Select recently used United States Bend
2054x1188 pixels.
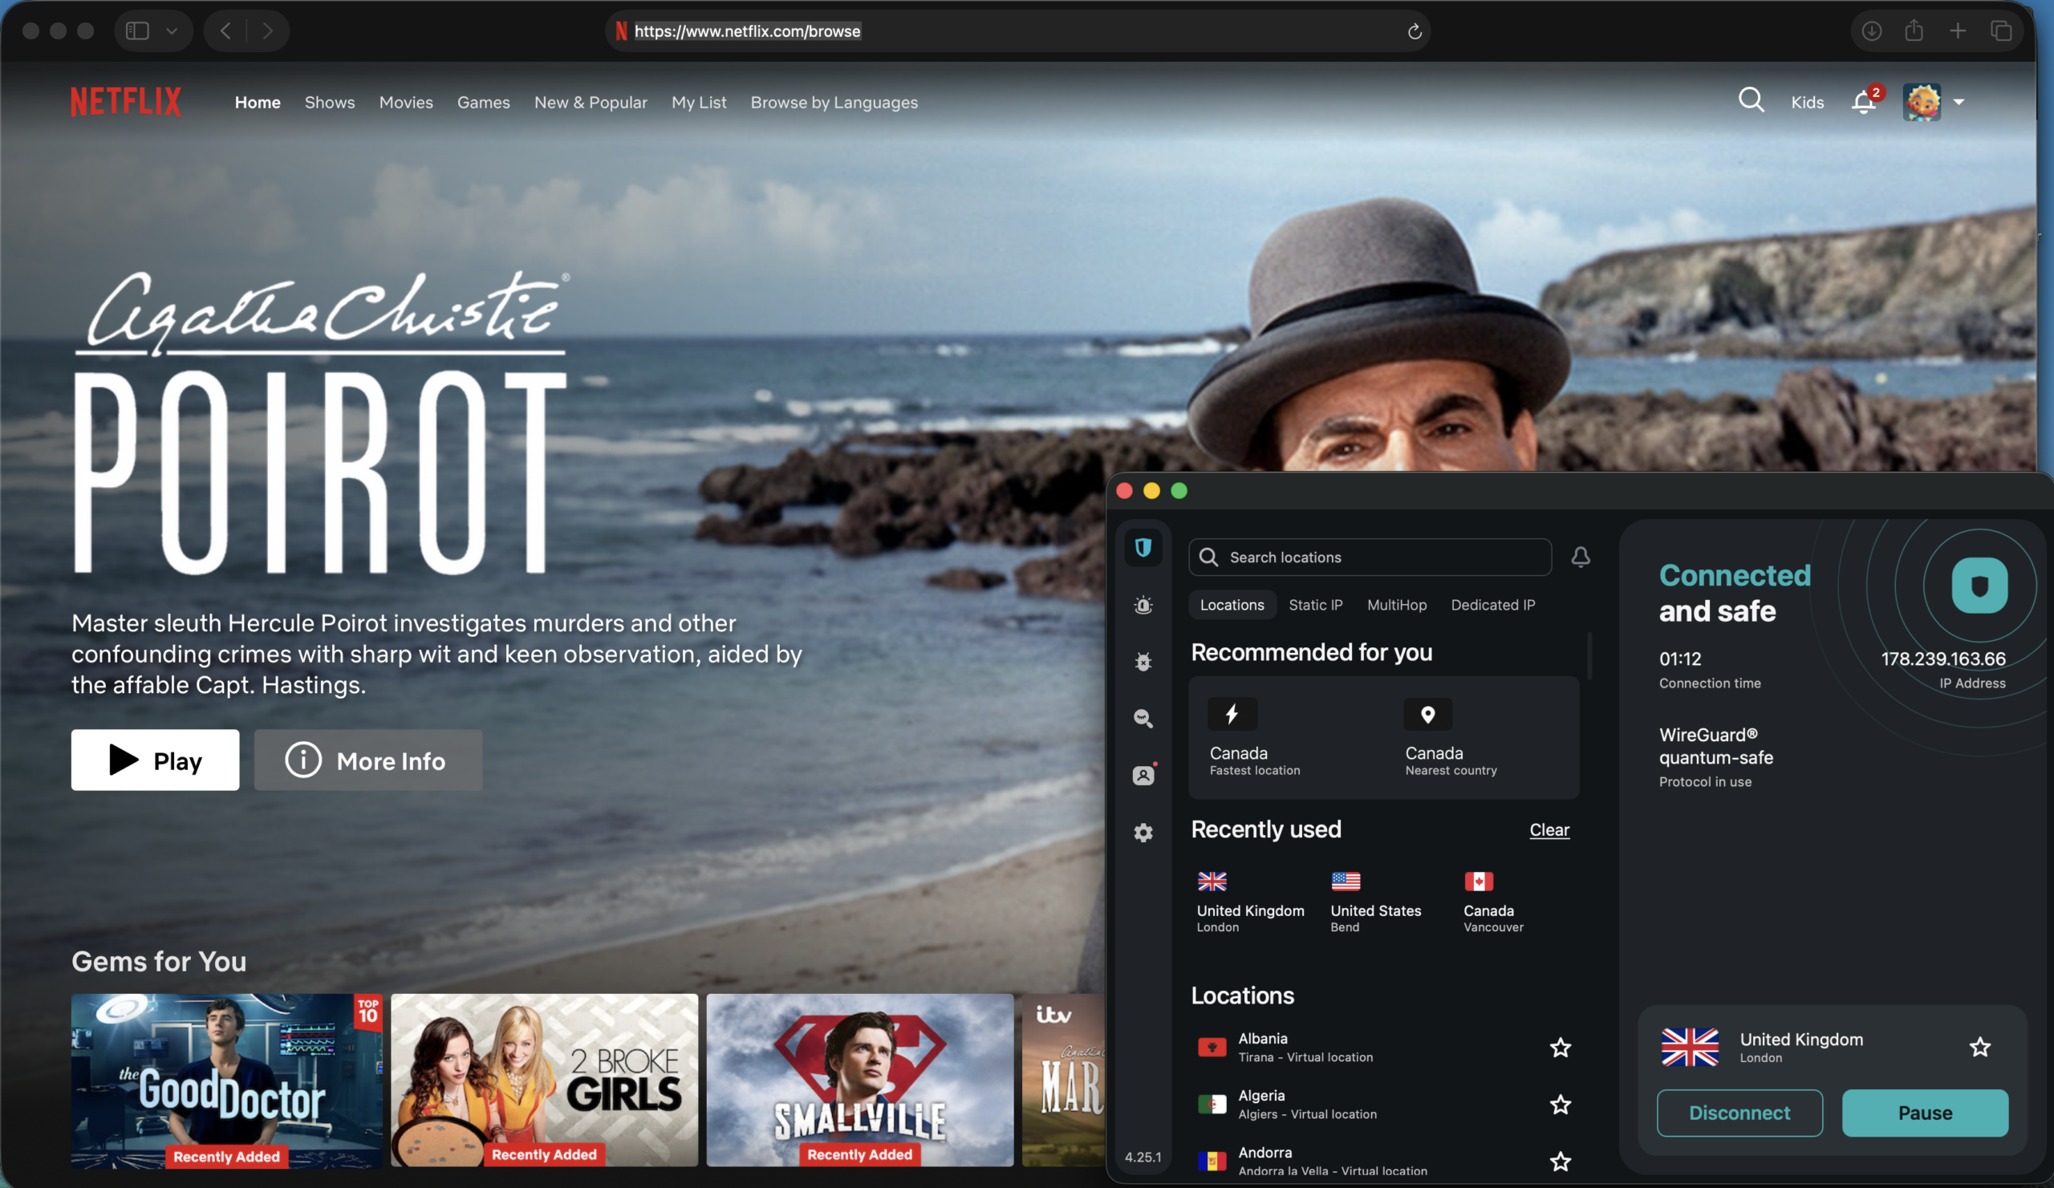[x=1375, y=902]
